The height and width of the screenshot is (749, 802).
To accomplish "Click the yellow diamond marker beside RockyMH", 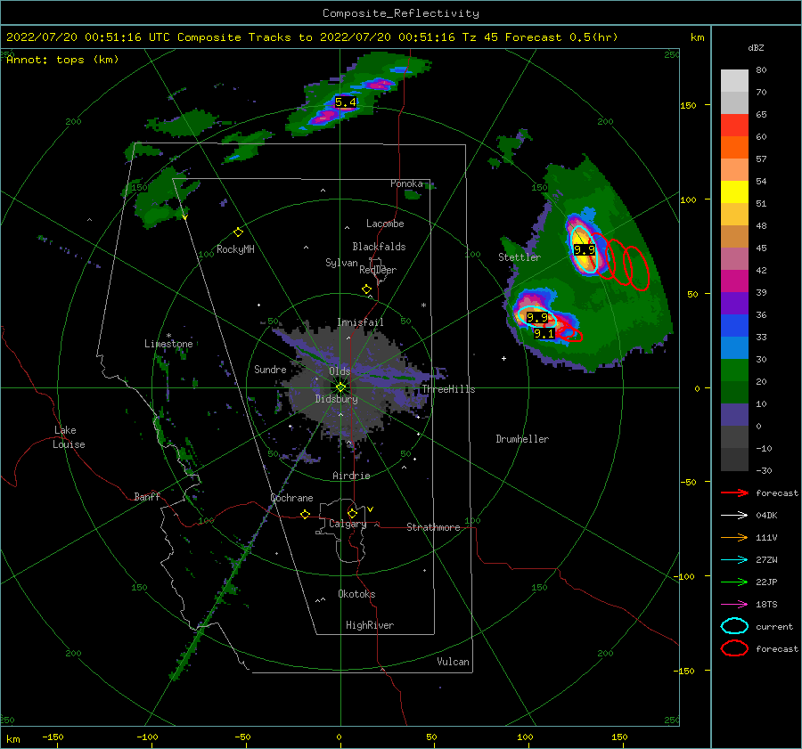I will point(238,232).
